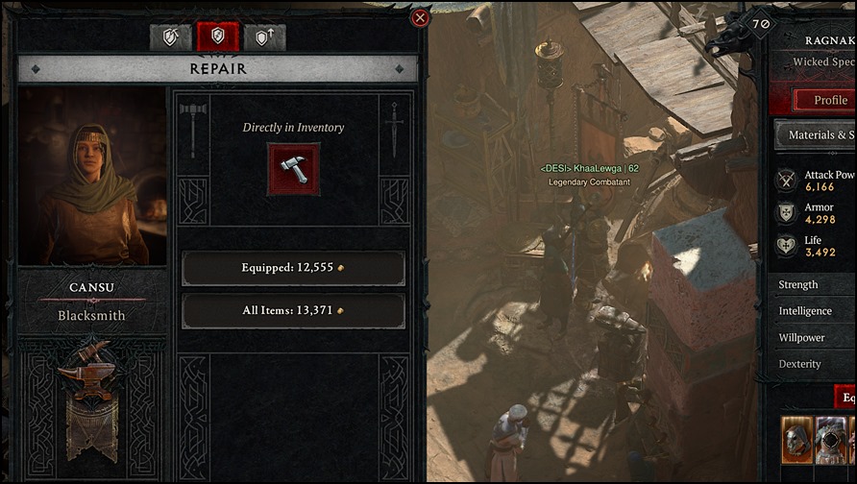Close the blacksmith window
This screenshot has width=857, height=484.
coord(420,18)
